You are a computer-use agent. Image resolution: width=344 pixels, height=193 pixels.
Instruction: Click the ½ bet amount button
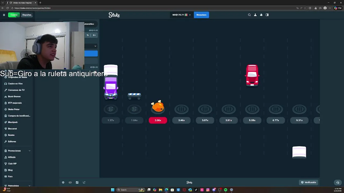(x=88, y=35)
